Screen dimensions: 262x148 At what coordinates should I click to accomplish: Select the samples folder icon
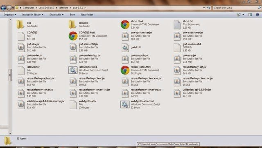coord(72,24)
